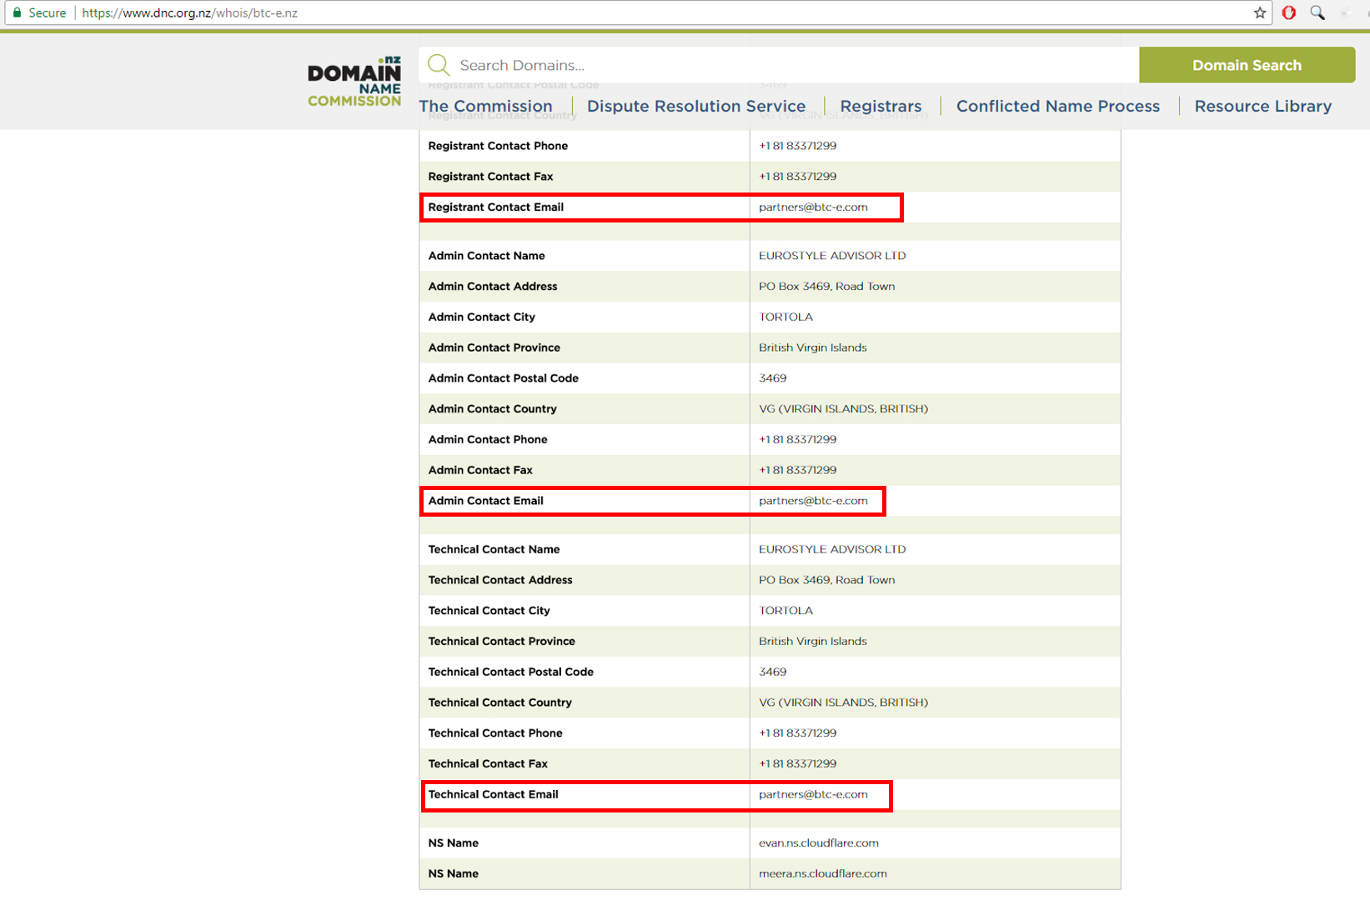Select EUROSTYLE ADVISOR LTD in Admin Contact Name row
Image resolution: width=1370 pixels, height=900 pixels.
(832, 256)
